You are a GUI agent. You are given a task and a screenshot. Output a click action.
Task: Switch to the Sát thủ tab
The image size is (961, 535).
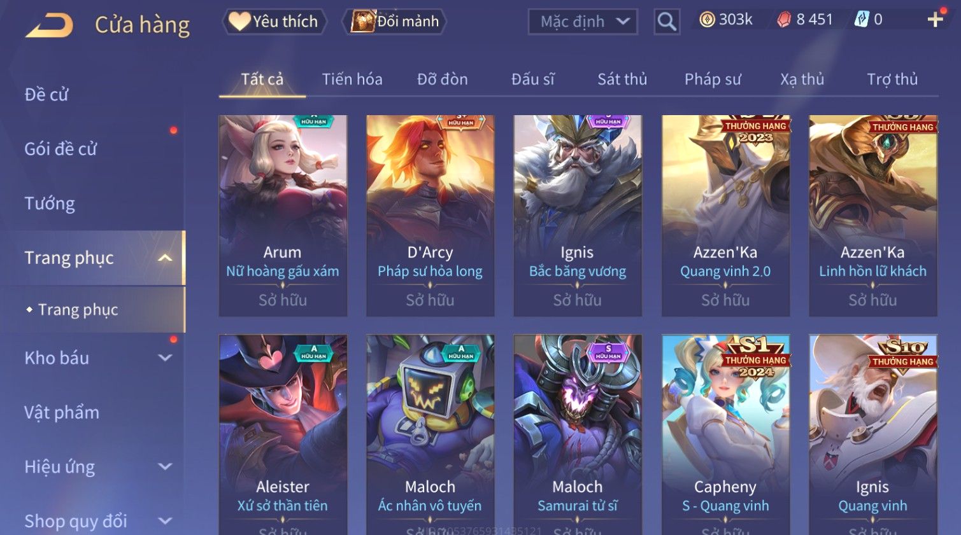[622, 80]
